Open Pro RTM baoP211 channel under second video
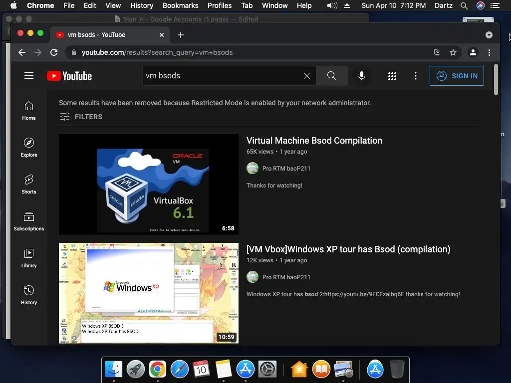The width and height of the screenshot is (511, 383). coord(286,277)
